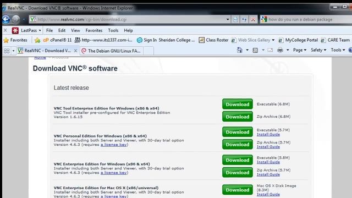Click the Google search provider icon
The width and height of the screenshot is (352, 198).
point(264,19)
